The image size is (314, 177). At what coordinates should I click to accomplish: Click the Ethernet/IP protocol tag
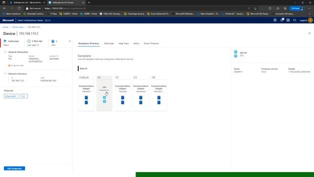coord(11,96)
